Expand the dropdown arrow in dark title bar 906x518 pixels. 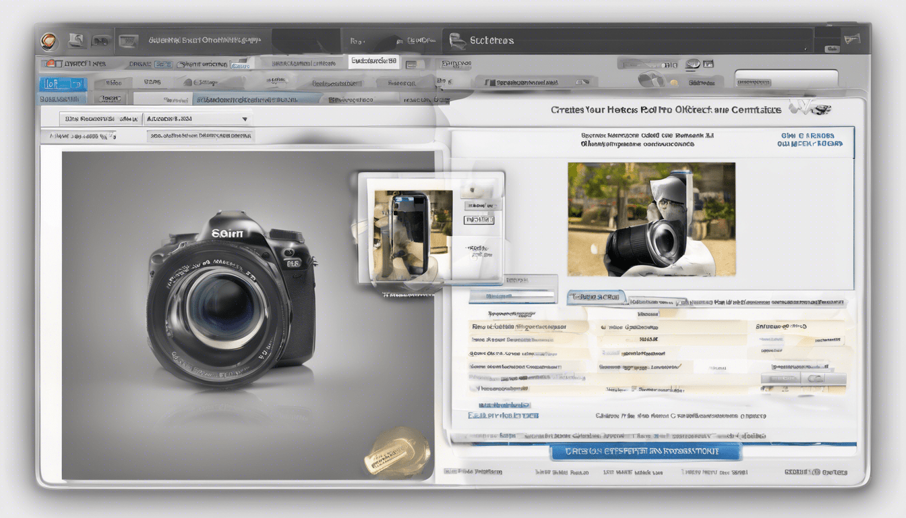click(806, 49)
